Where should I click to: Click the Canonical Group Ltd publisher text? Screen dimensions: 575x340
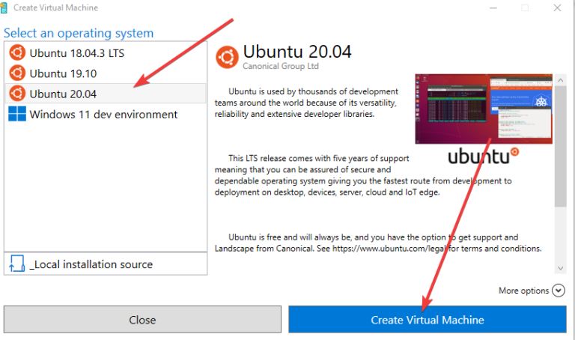click(281, 67)
